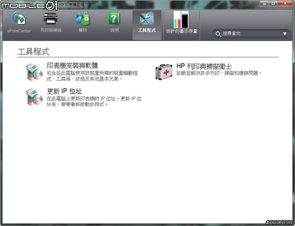Click the 估計的墨水存量 label
This screenshot has width=295, height=226.
[182, 31]
